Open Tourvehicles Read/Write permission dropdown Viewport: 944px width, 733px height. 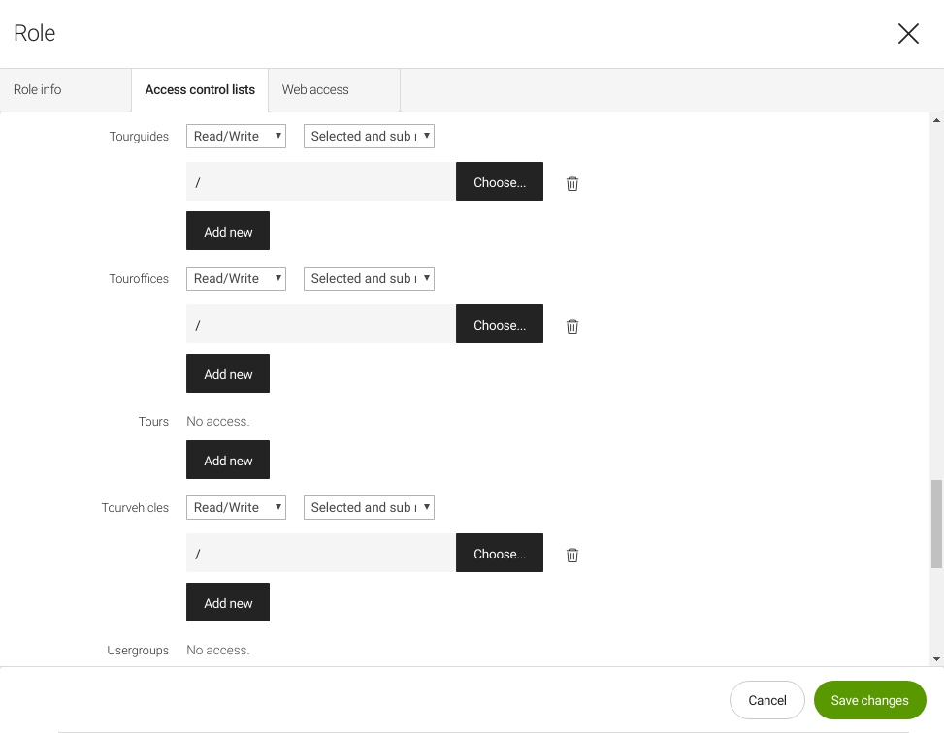click(236, 508)
